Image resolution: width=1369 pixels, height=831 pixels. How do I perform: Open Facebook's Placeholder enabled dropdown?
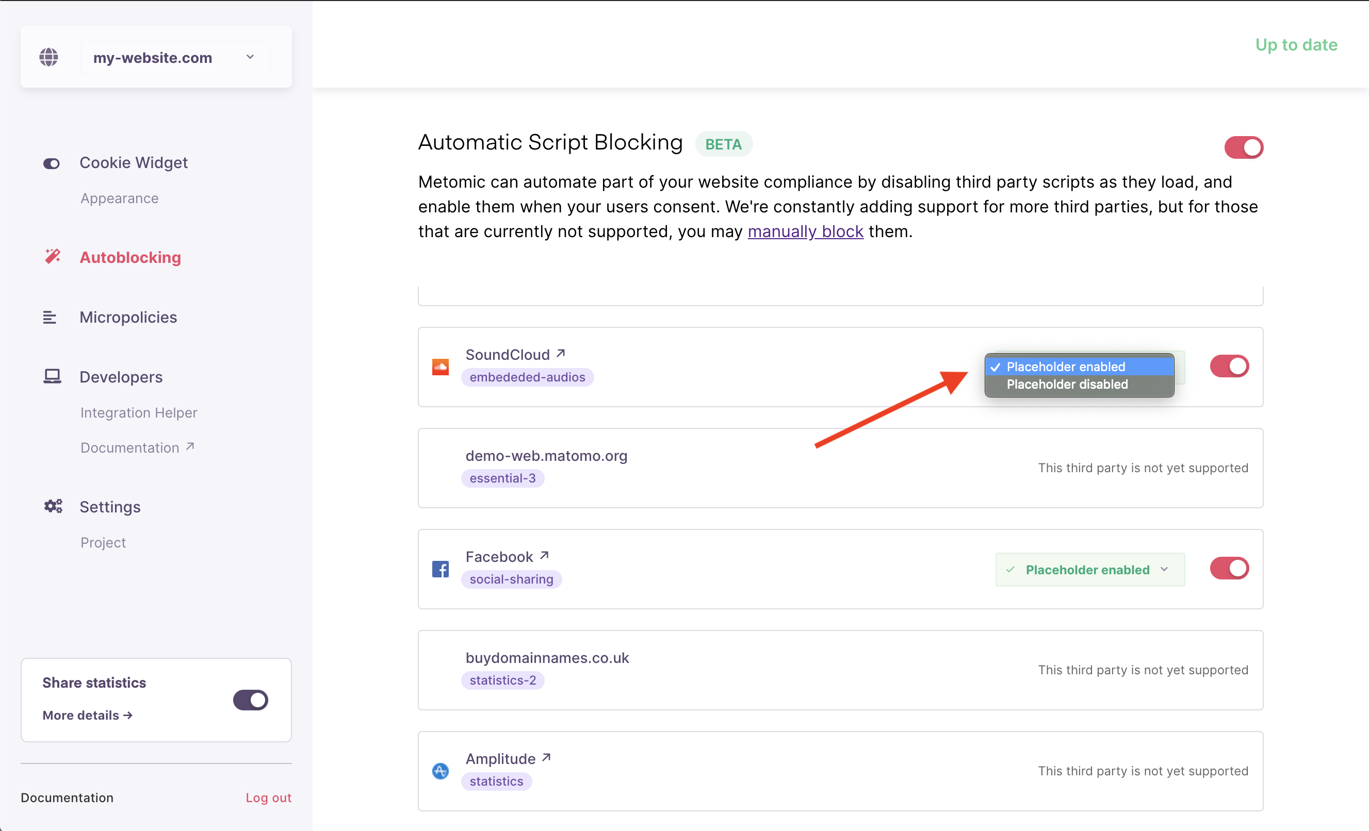1089,570
